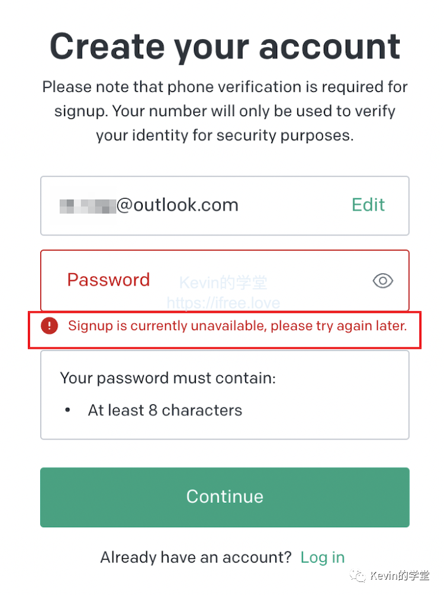The width and height of the screenshot is (444, 595).
Task: Focus the Password input field
Action: (225, 280)
